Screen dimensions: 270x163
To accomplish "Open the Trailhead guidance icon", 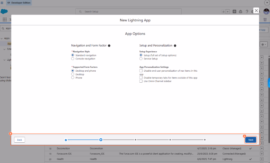I will (241, 12).
